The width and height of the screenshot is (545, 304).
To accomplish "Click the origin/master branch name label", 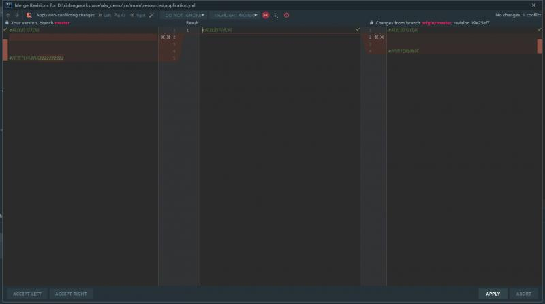I will [x=436, y=23].
